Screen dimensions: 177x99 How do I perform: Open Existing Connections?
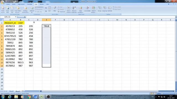25,10
